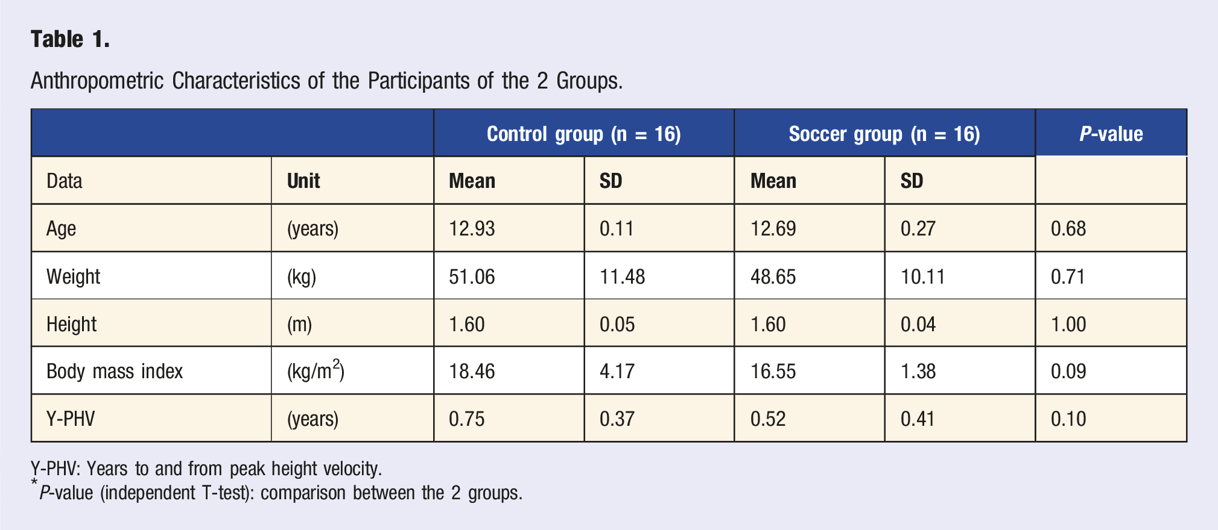Select the Height row label
Image resolution: width=1218 pixels, height=530 pixels.
point(72,324)
